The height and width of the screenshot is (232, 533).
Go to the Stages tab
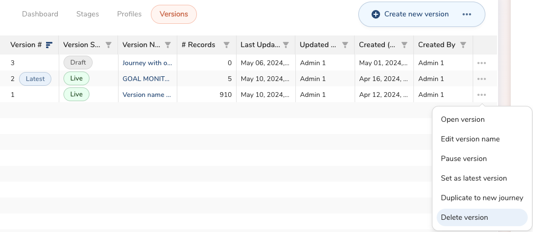(87, 14)
